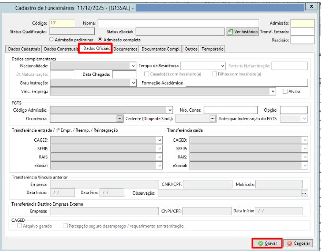322x251 pixels.
Task: Click the Data Chegada field
Action: 124,74
